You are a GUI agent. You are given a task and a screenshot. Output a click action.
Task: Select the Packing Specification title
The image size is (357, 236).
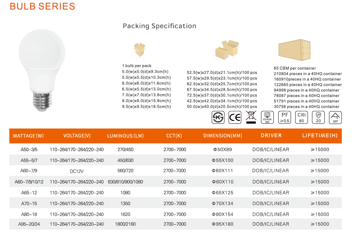tap(159, 26)
